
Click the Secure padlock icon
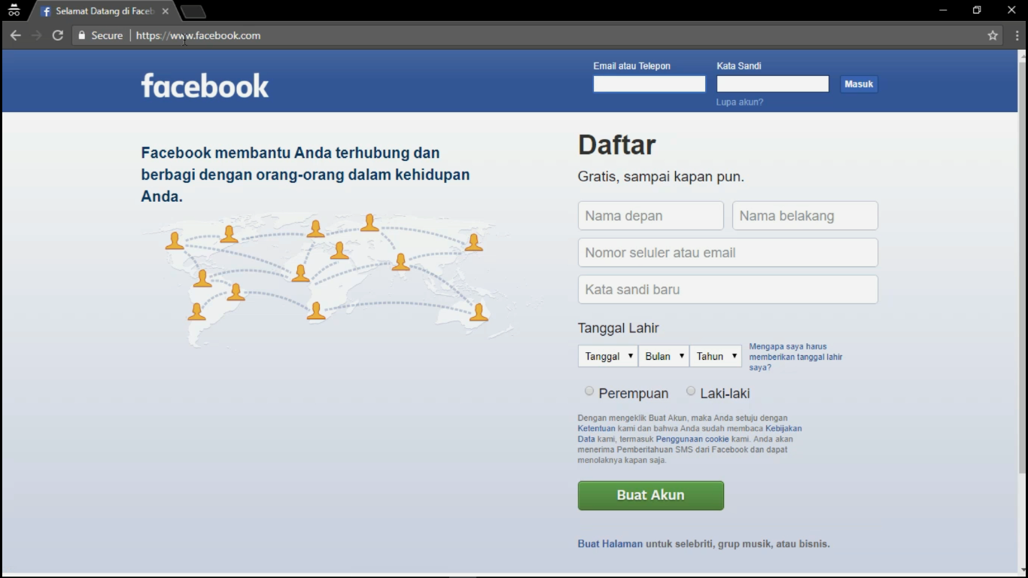(x=81, y=35)
